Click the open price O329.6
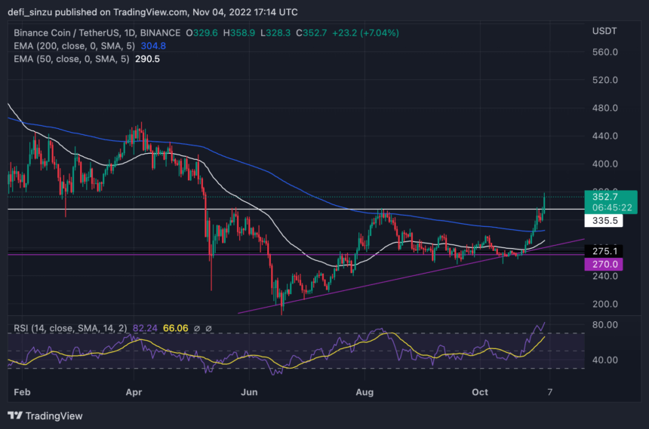649x429 pixels. click(201, 33)
